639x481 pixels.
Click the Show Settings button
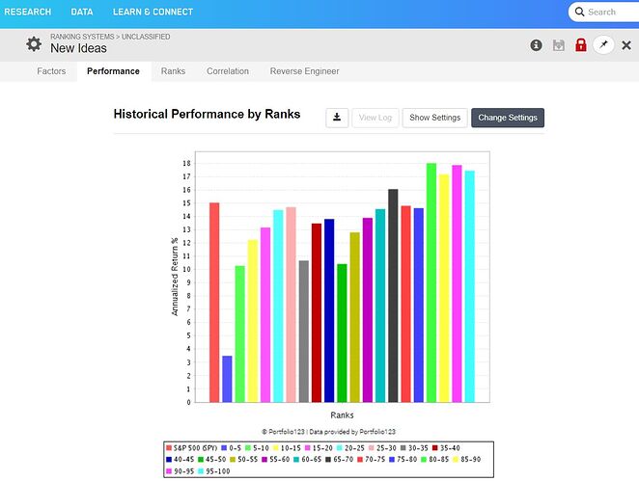coord(434,118)
